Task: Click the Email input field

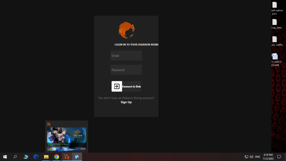Action: (x=126, y=55)
